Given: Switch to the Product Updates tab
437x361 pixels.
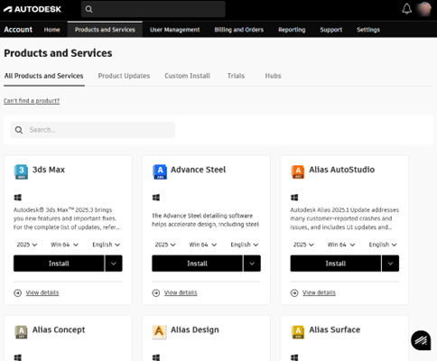Looking at the screenshot, I should tap(124, 76).
